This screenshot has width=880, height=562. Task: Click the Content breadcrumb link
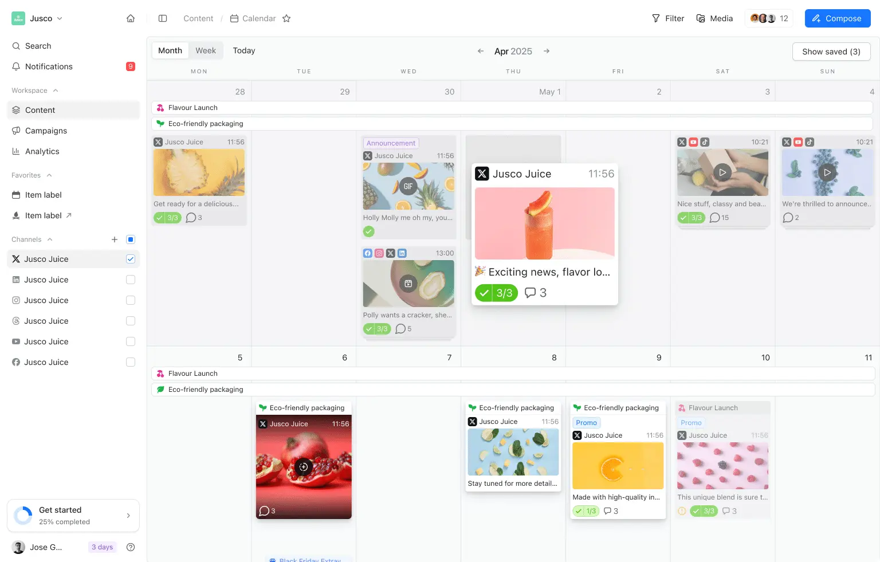coord(198,18)
